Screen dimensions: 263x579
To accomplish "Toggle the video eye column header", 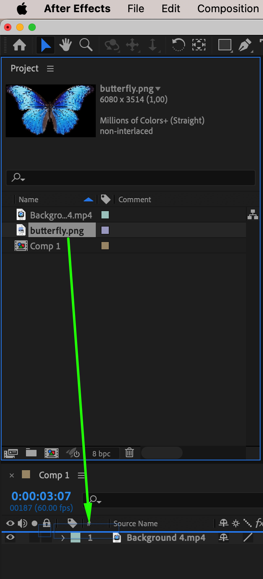I will tap(10, 523).
